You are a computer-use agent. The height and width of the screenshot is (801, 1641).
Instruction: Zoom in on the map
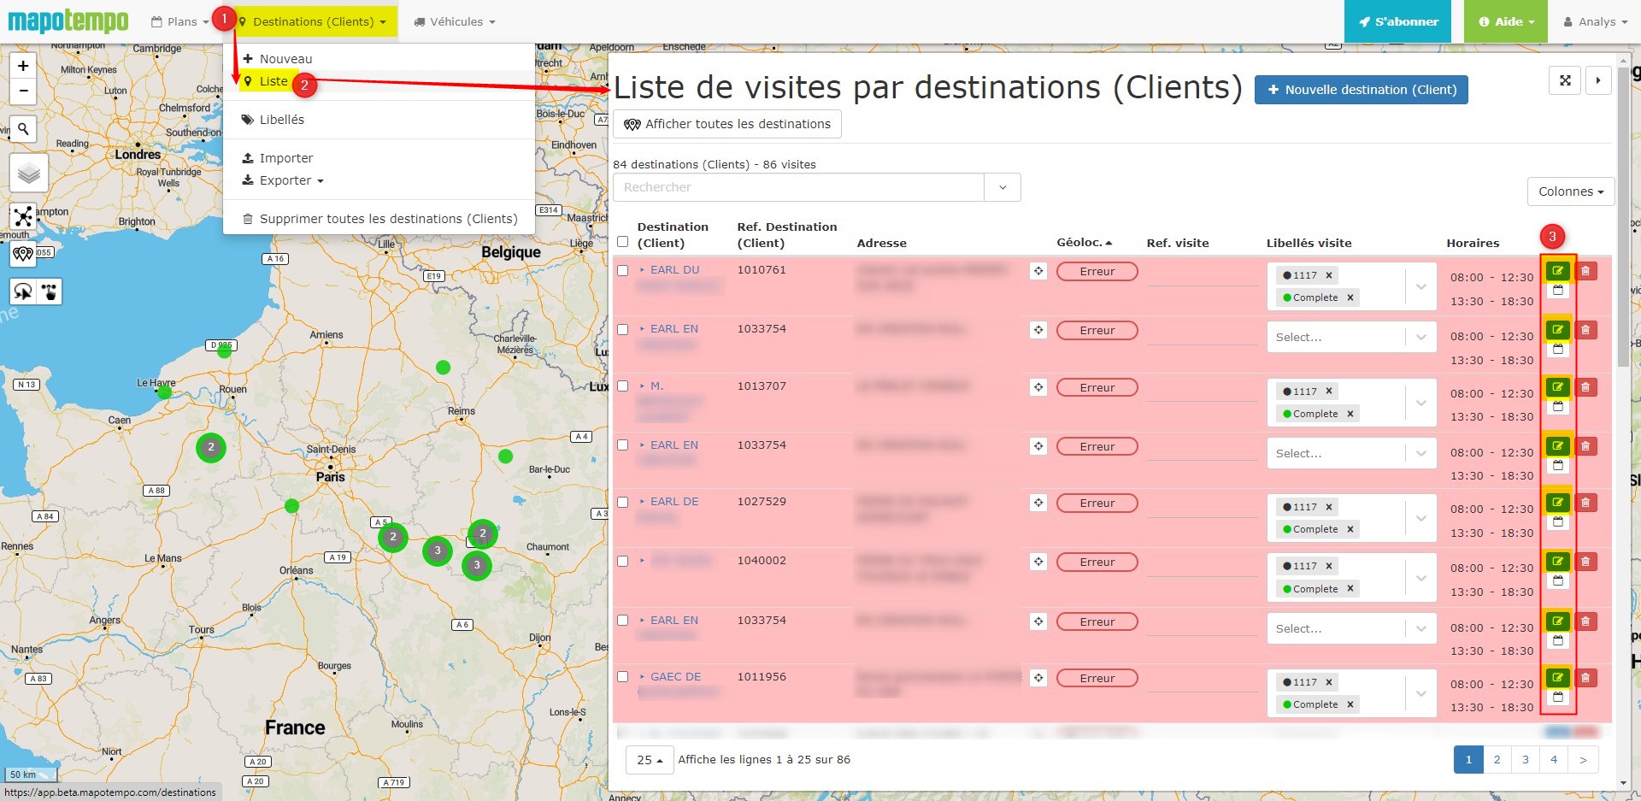click(x=23, y=66)
